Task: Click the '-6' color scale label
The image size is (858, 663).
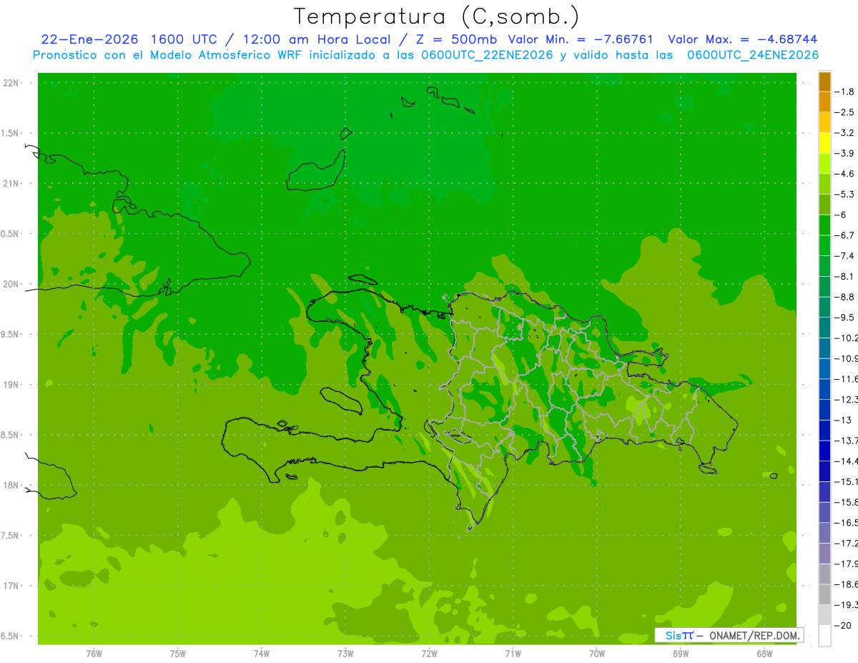Action: [x=840, y=215]
